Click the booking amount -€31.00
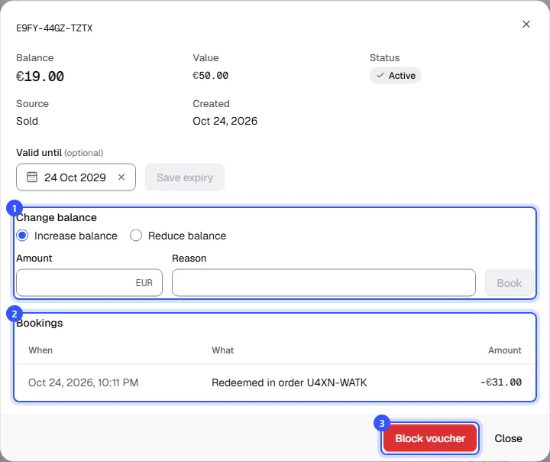Image resolution: width=550 pixels, height=462 pixels. [501, 382]
